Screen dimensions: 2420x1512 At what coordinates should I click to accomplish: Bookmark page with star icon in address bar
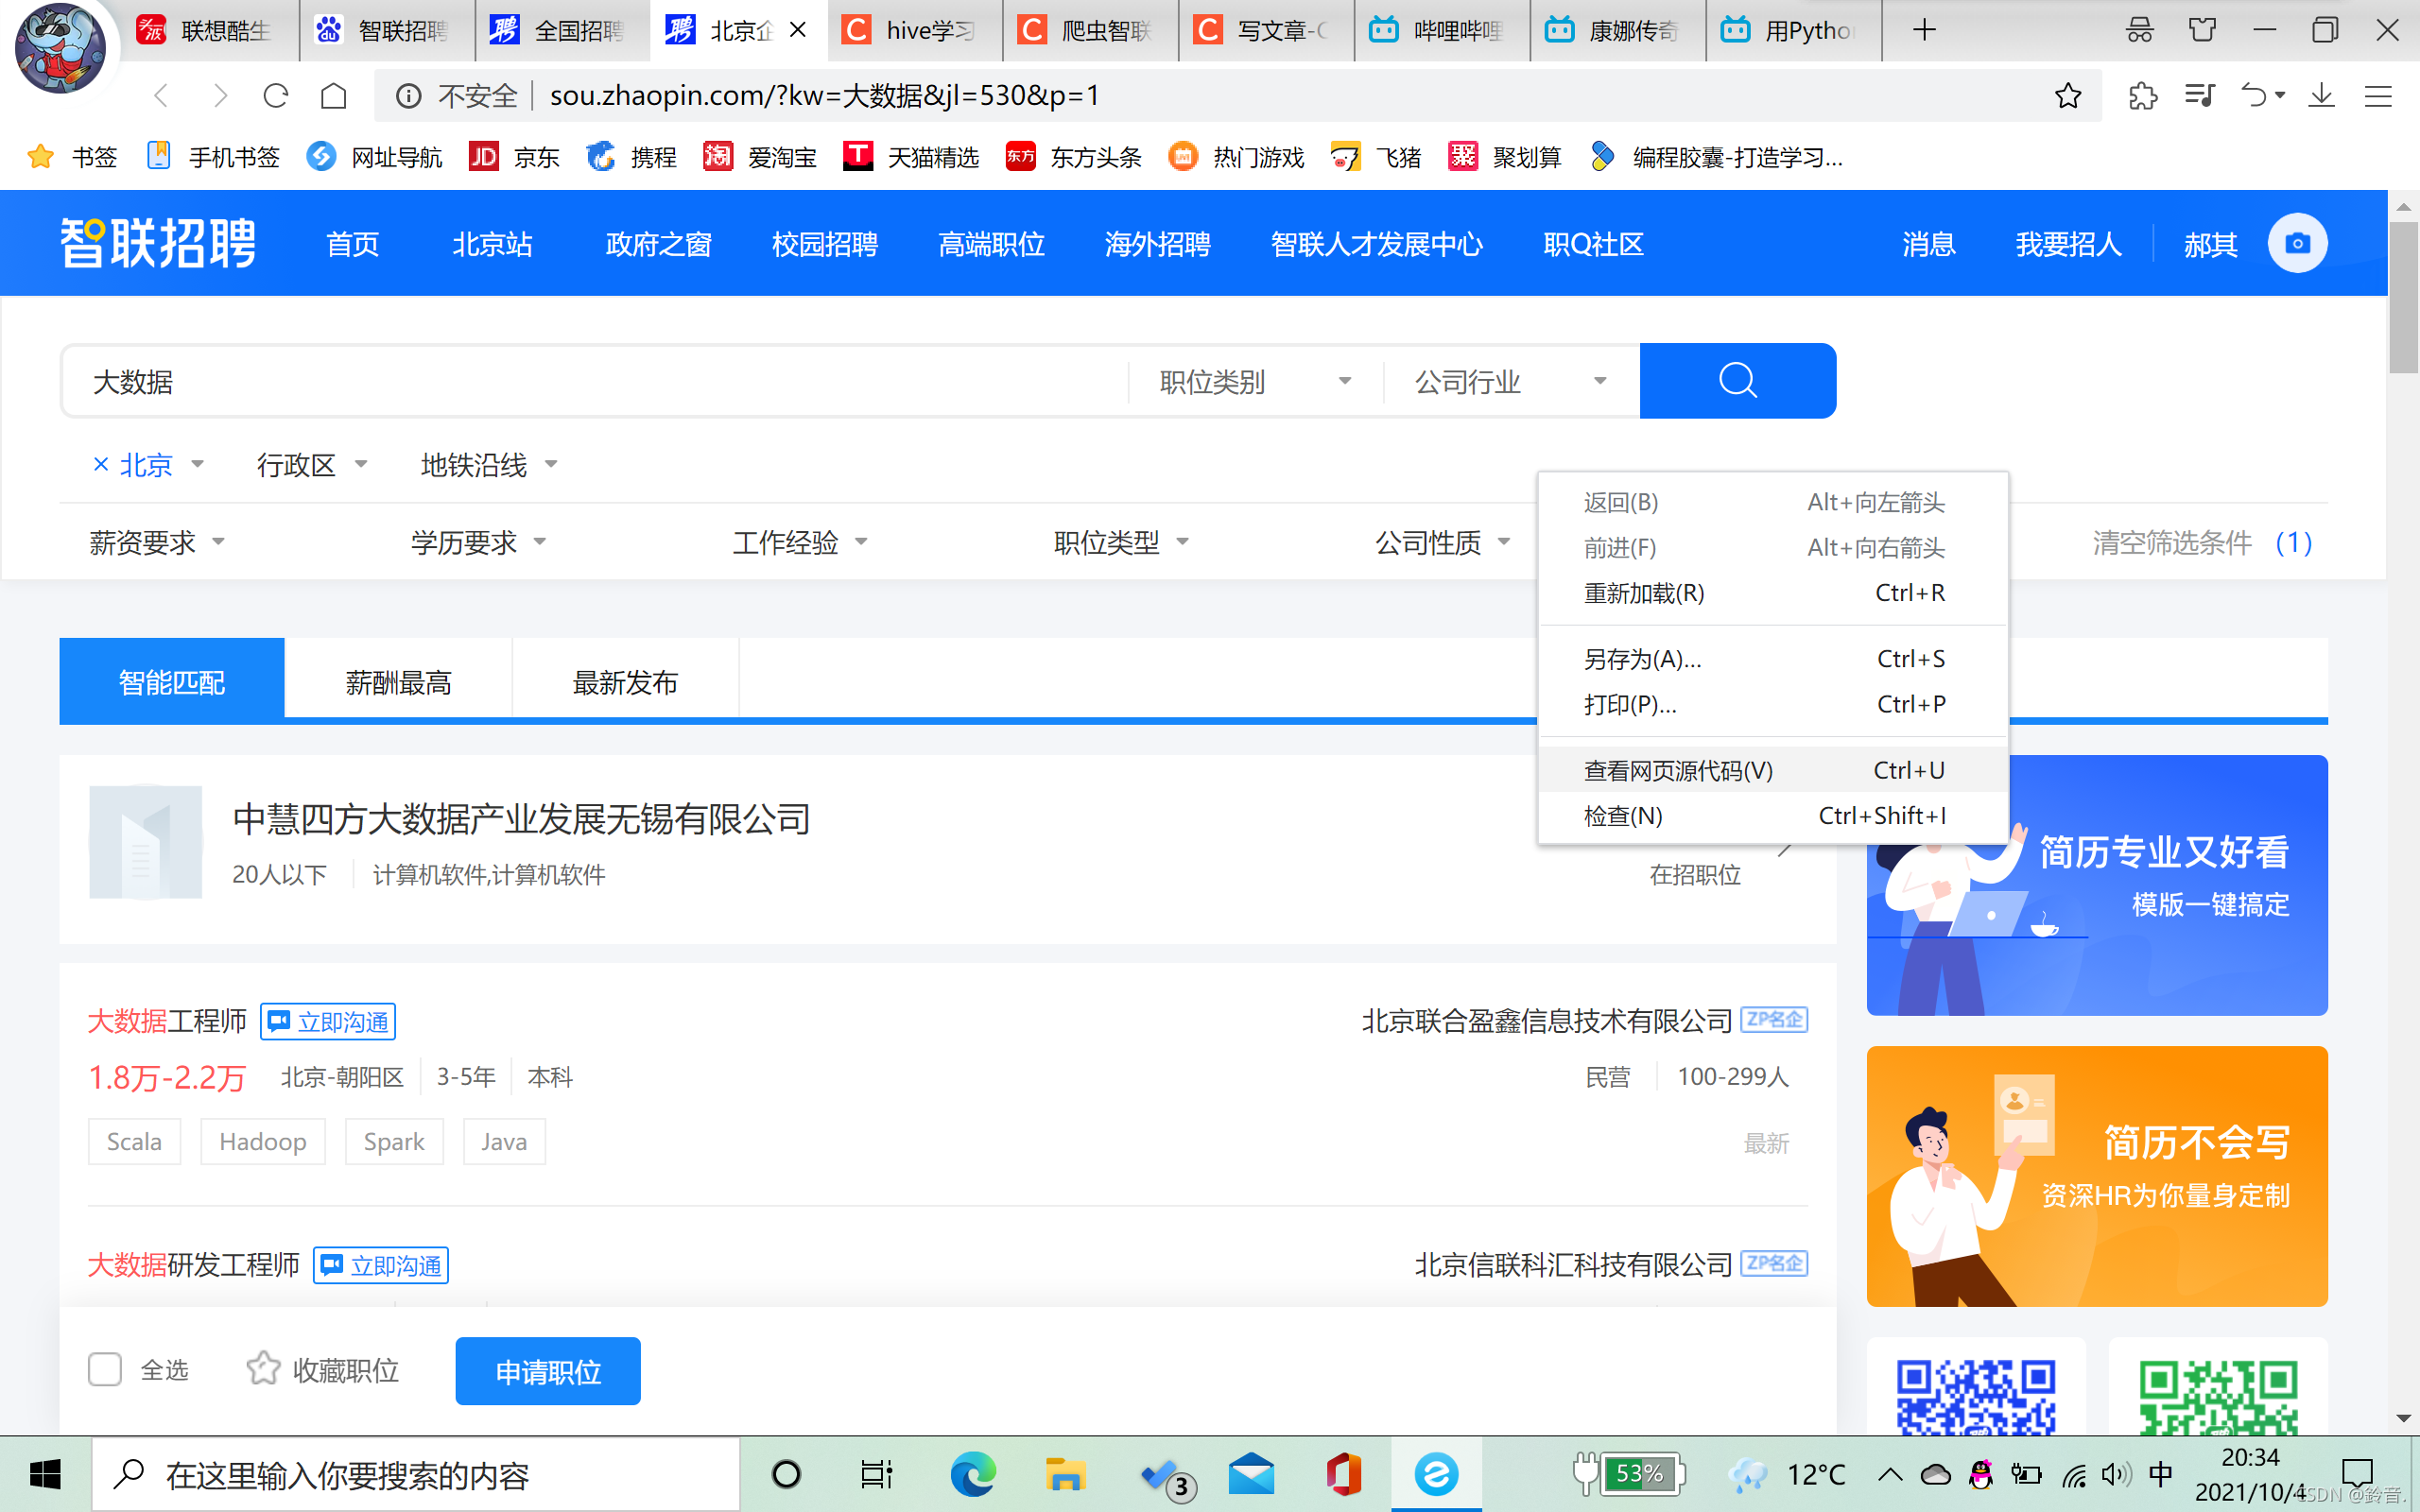click(x=2068, y=96)
